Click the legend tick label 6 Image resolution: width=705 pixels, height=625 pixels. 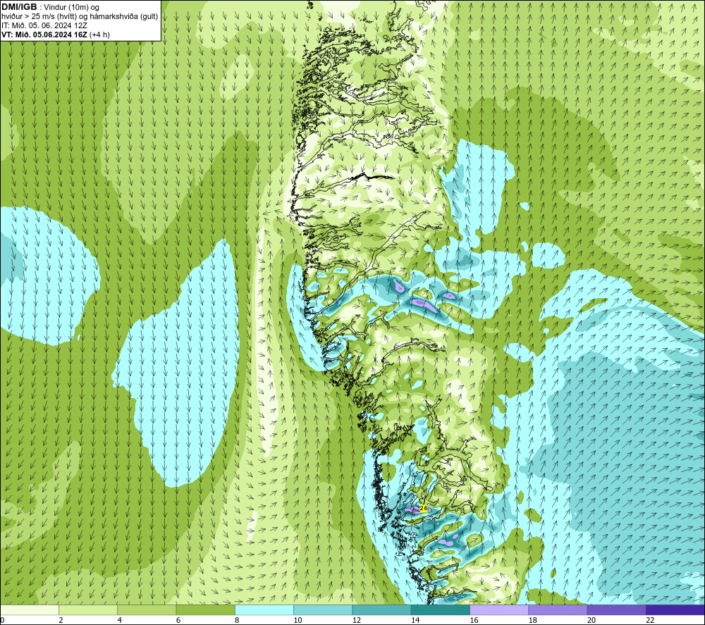(x=178, y=620)
